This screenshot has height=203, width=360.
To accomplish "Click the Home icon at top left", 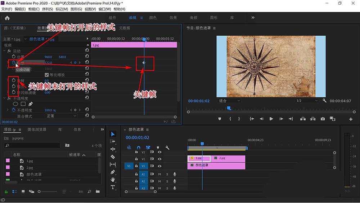I will pyautogui.click(x=7, y=18).
